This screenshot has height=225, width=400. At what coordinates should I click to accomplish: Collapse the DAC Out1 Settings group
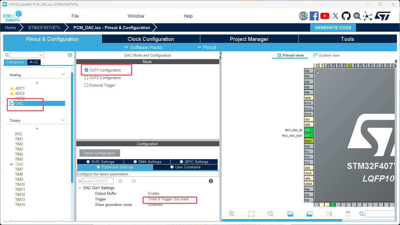(x=80, y=188)
